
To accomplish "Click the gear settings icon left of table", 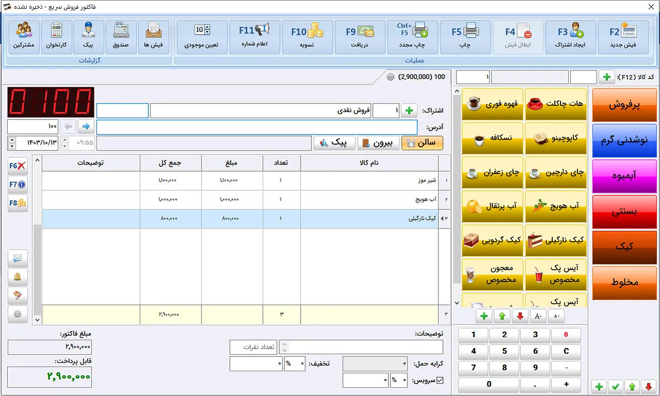I will [x=18, y=314].
